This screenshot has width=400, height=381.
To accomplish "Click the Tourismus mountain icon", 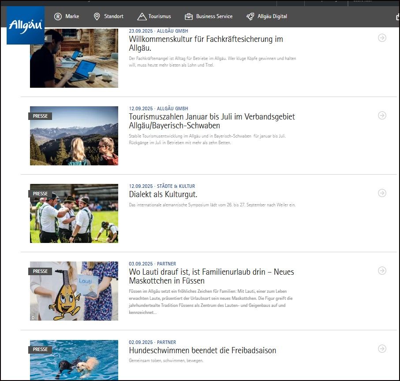I will click(x=141, y=17).
